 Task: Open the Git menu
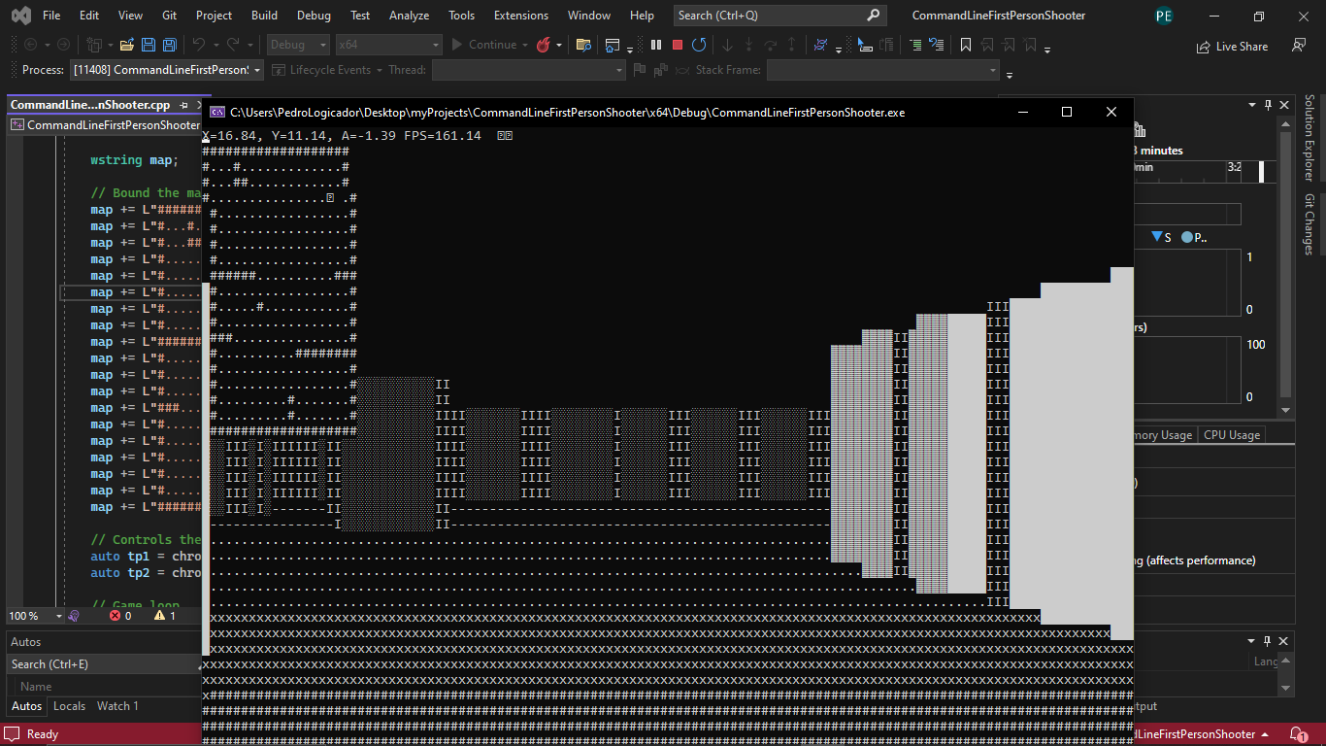[x=170, y=16]
